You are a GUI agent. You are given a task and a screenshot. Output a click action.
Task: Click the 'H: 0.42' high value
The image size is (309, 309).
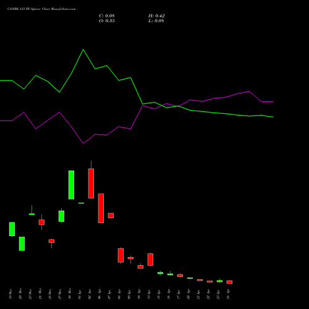(x=156, y=16)
